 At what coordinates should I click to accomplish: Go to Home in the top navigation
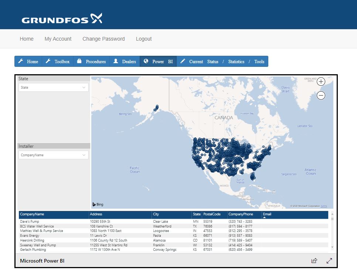27,39
